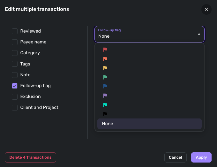Enable the Tags checkbox
Screen dimensions: 217x167
(15, 64)
